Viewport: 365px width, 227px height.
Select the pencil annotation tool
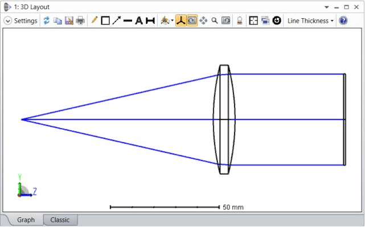(95, 20)
